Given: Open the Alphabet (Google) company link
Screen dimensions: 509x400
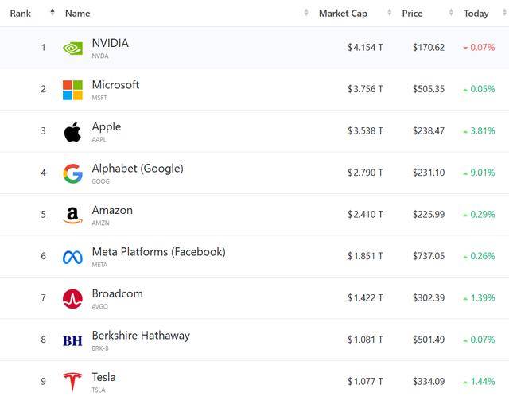Looking at the screenshot, I should coord(138,169).
